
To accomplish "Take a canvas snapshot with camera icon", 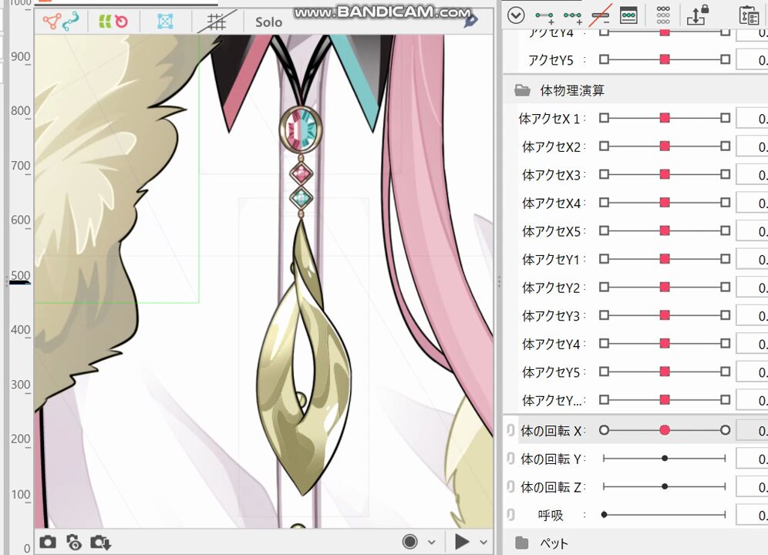I will click(48, 542).
